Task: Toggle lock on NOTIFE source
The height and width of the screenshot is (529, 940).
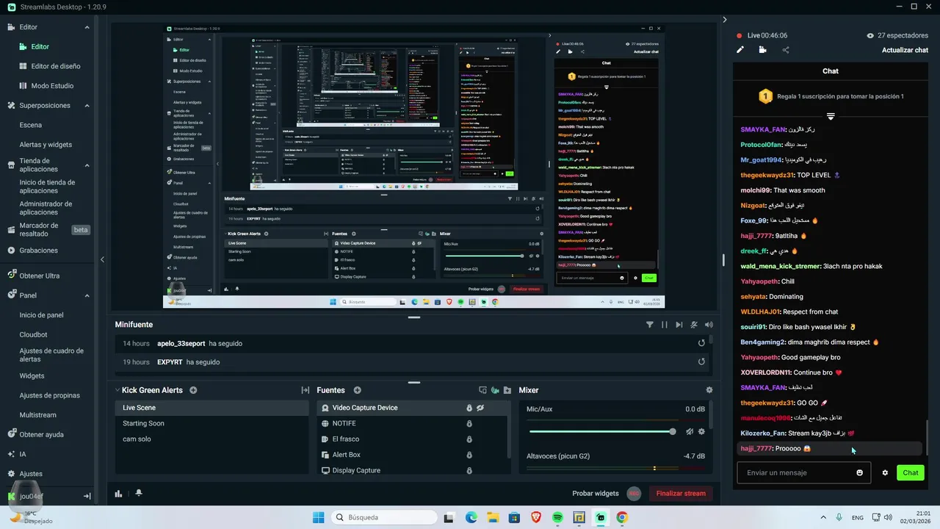Action: click(x=469, y=424)
